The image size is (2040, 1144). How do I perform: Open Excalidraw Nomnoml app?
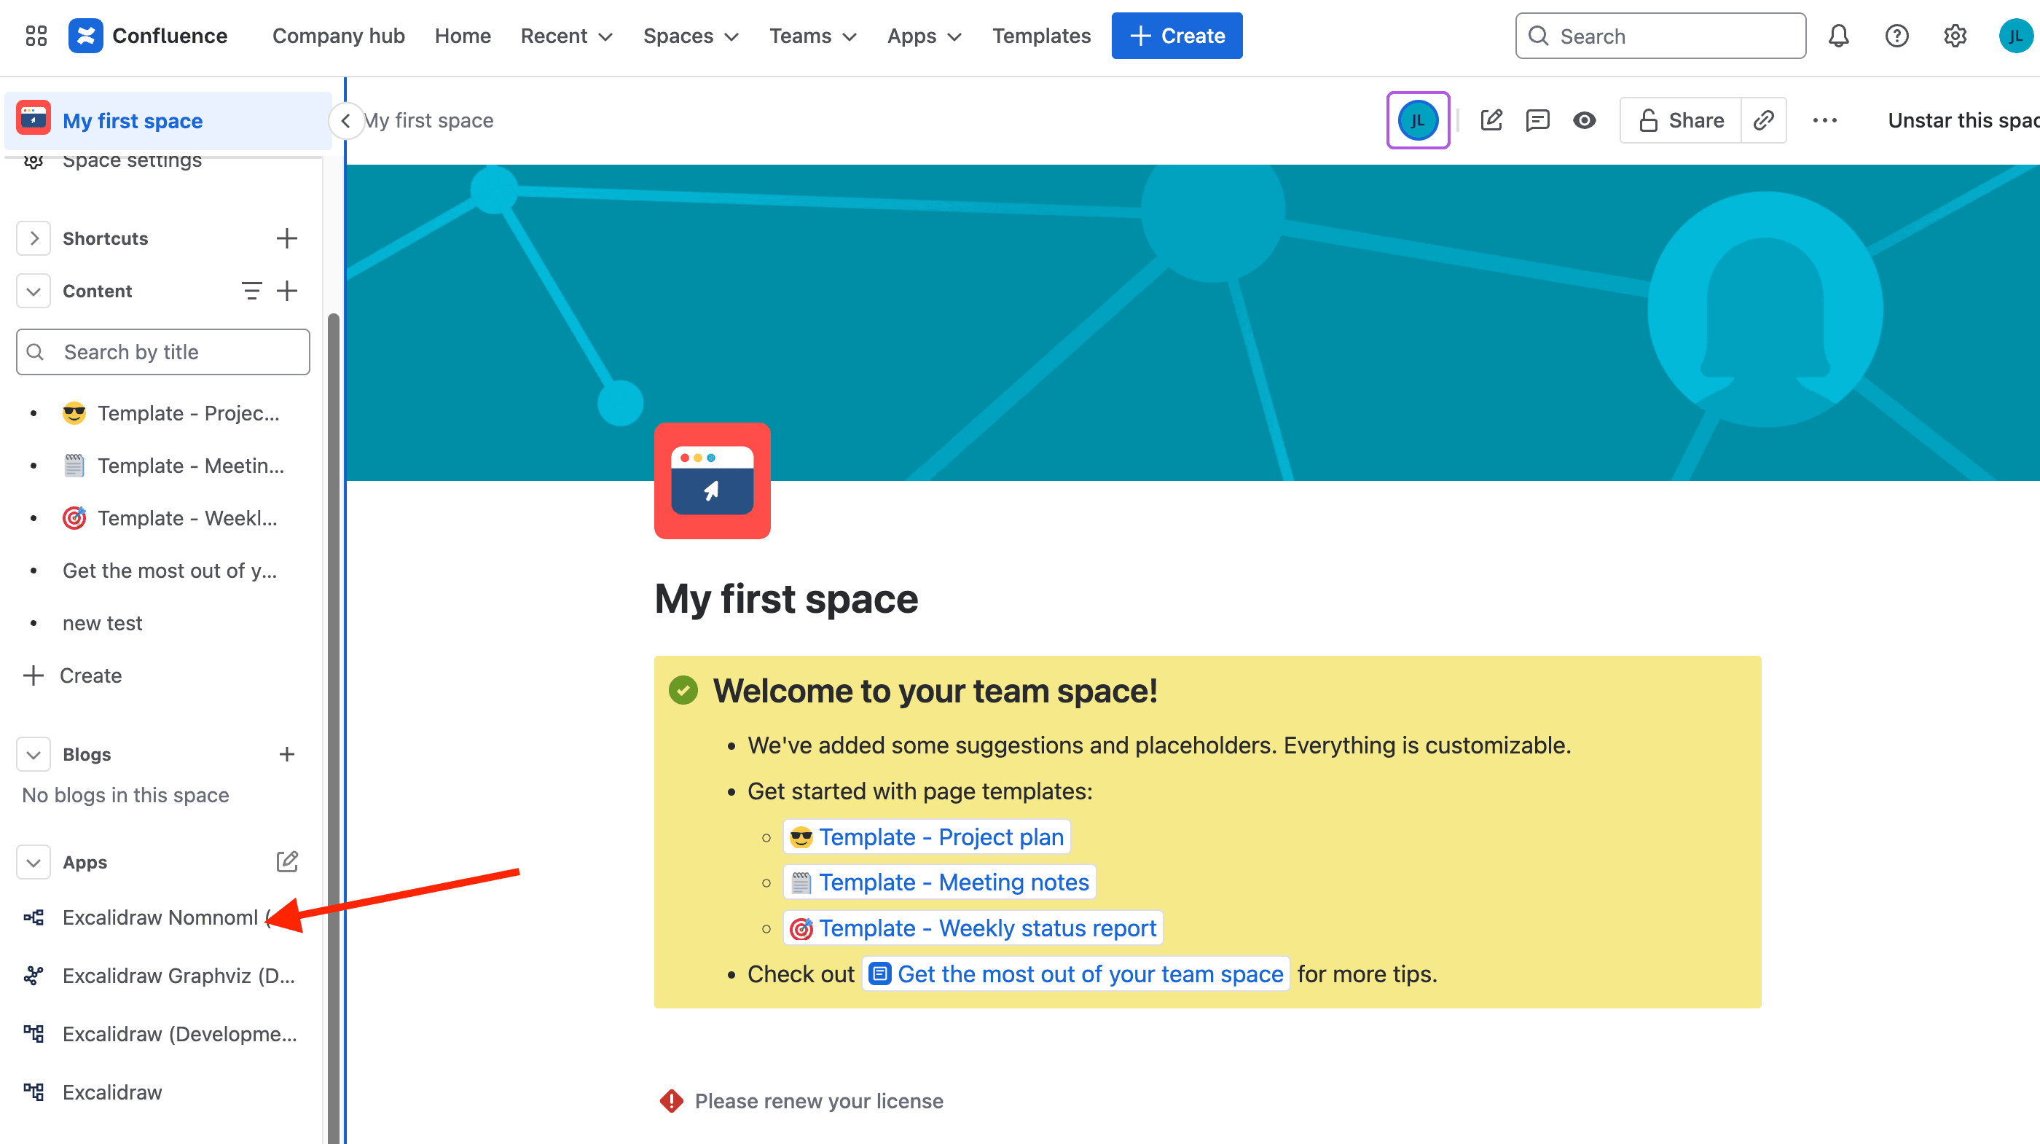click(x=162, y=917)
